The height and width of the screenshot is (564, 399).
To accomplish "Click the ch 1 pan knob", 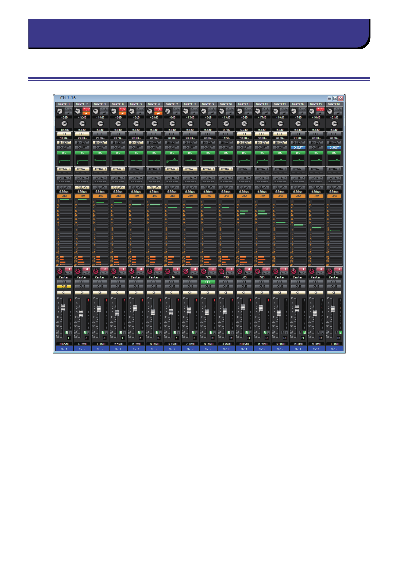I will [60, 271].
